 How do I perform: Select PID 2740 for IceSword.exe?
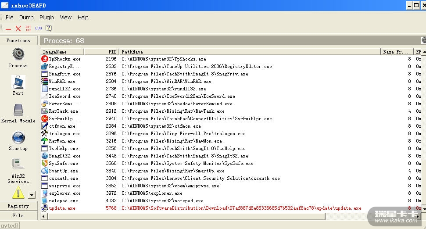(111, 96)
